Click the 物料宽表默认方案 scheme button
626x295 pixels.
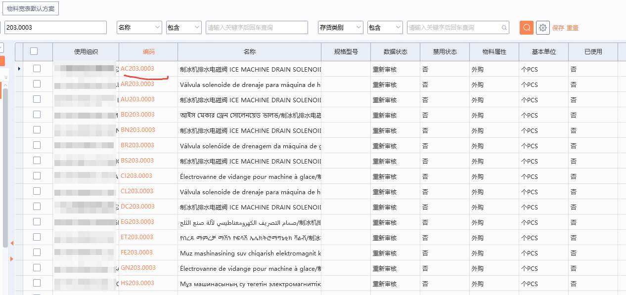coord(31,9)
